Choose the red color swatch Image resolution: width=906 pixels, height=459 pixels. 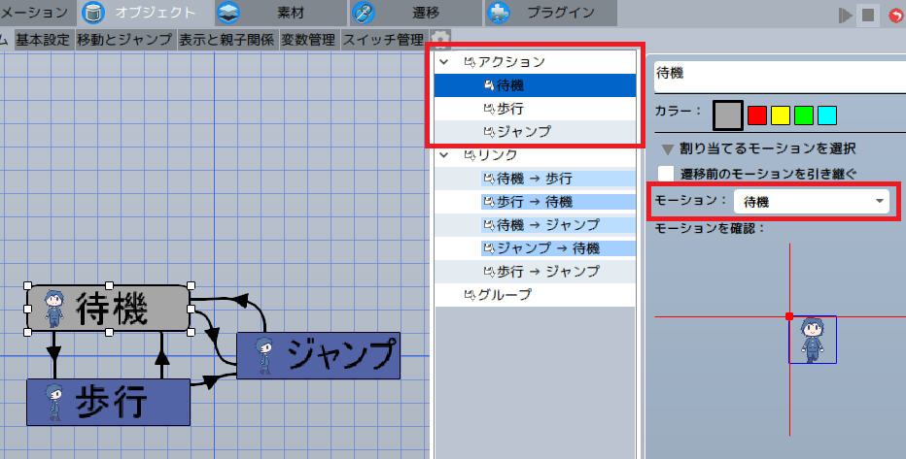[757, 115]
